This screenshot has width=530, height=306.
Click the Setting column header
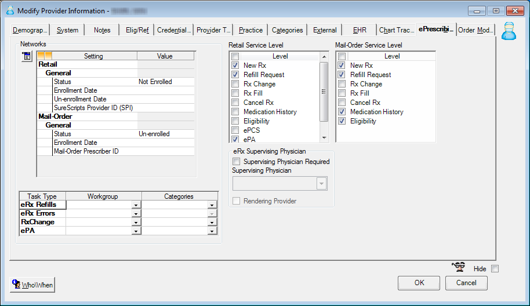click(x=95, y=56)
